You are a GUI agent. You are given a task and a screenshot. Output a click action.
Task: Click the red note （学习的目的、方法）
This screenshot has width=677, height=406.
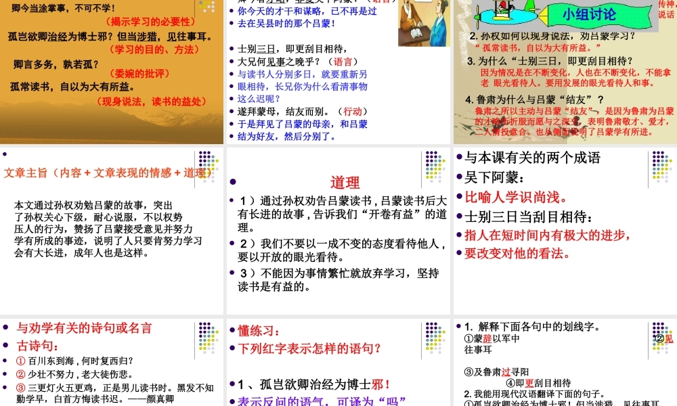[x=155, y=49]
